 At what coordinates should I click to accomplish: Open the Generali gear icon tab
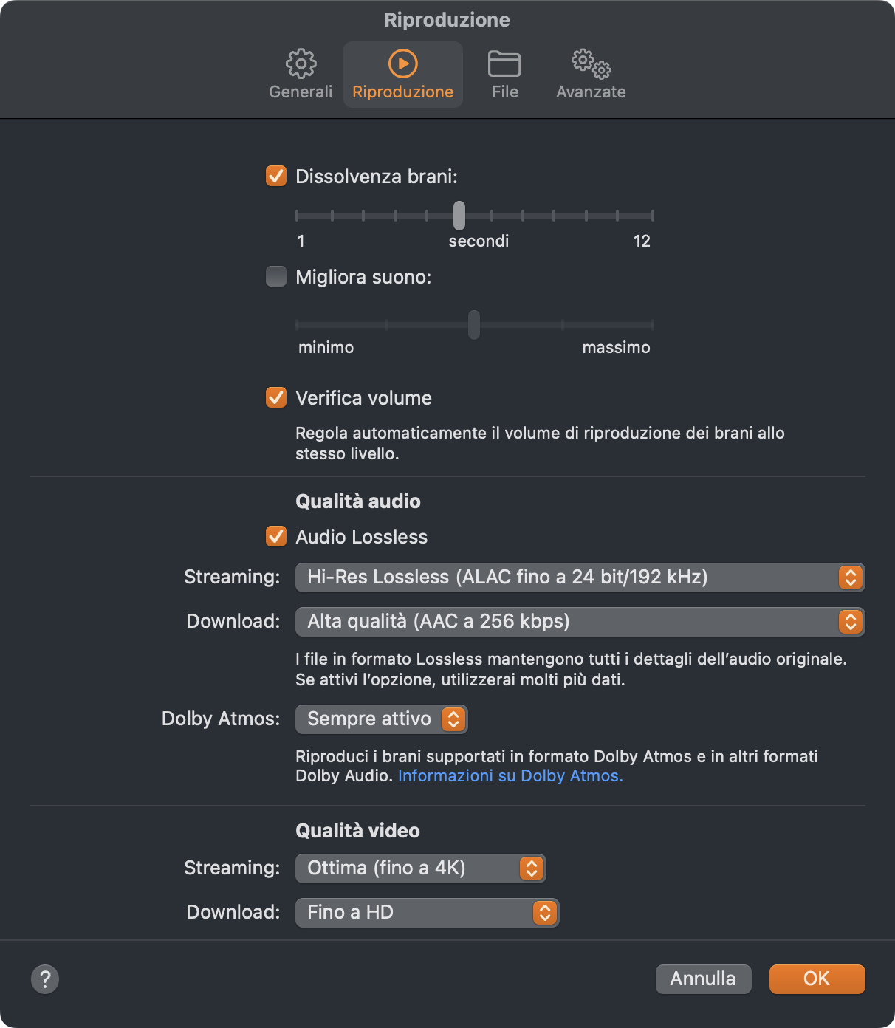[301, 64]
